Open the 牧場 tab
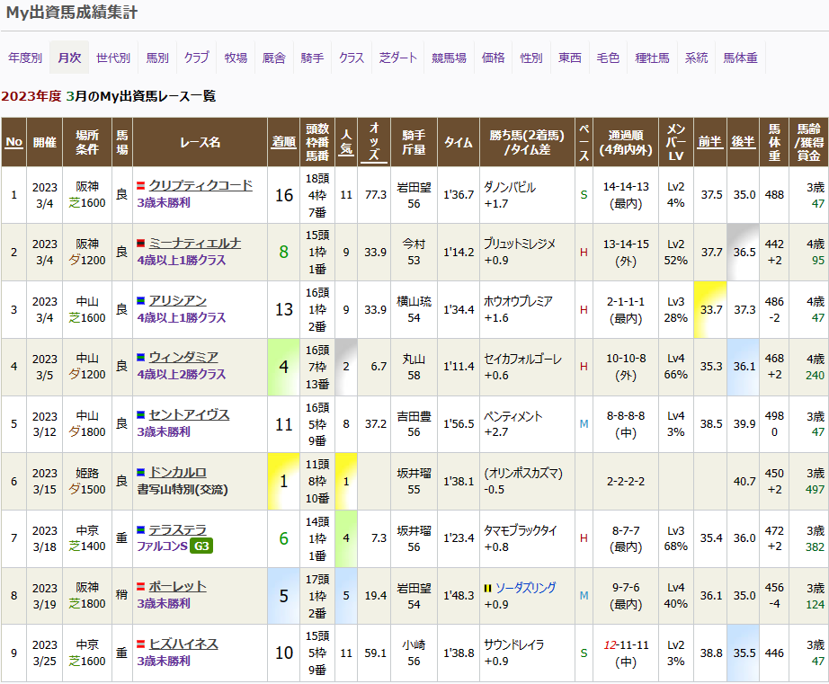Screen dimensions: 829x684 (x=236, y=58)
